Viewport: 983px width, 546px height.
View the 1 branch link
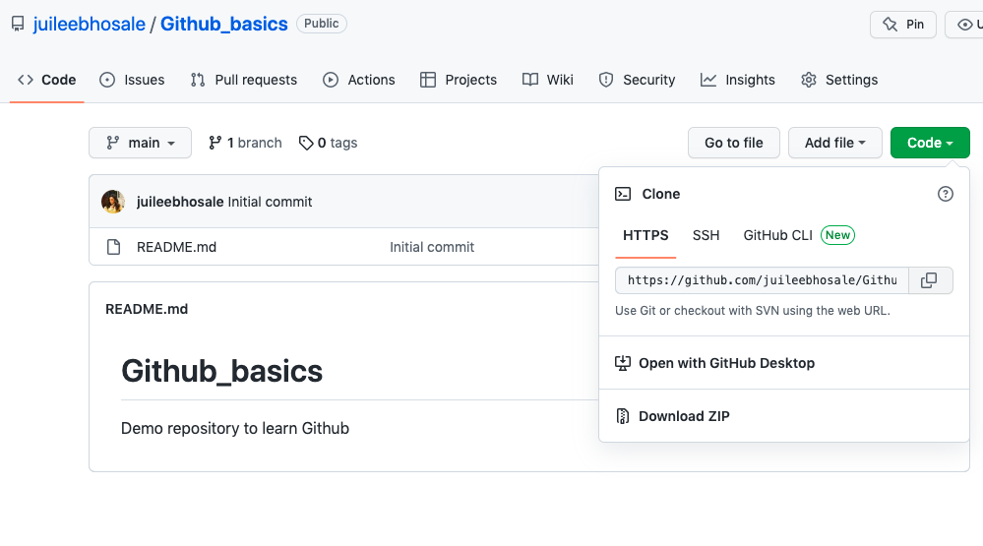[x=245, y=143]
